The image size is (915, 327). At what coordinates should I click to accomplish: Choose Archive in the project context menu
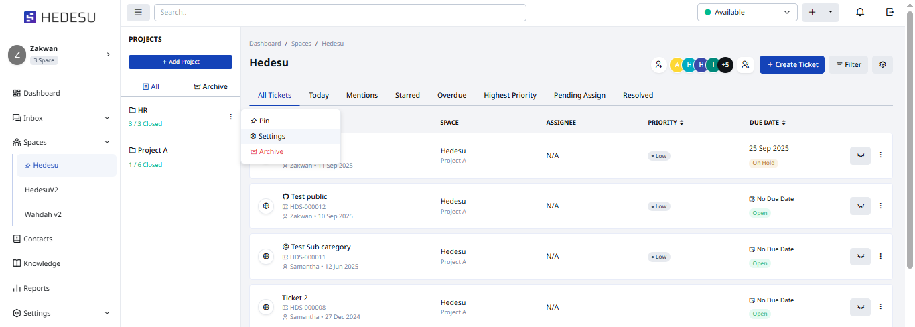point(271,151)
